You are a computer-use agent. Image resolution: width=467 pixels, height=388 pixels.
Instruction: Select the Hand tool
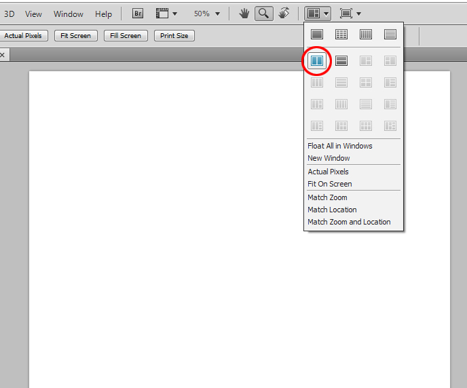[244, 14]
